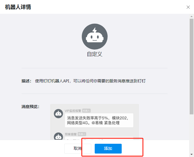Click the empty scrollbar track below the thumb
Image resolution: width=194 pixels, height=157 pixels.
(191, 134)
